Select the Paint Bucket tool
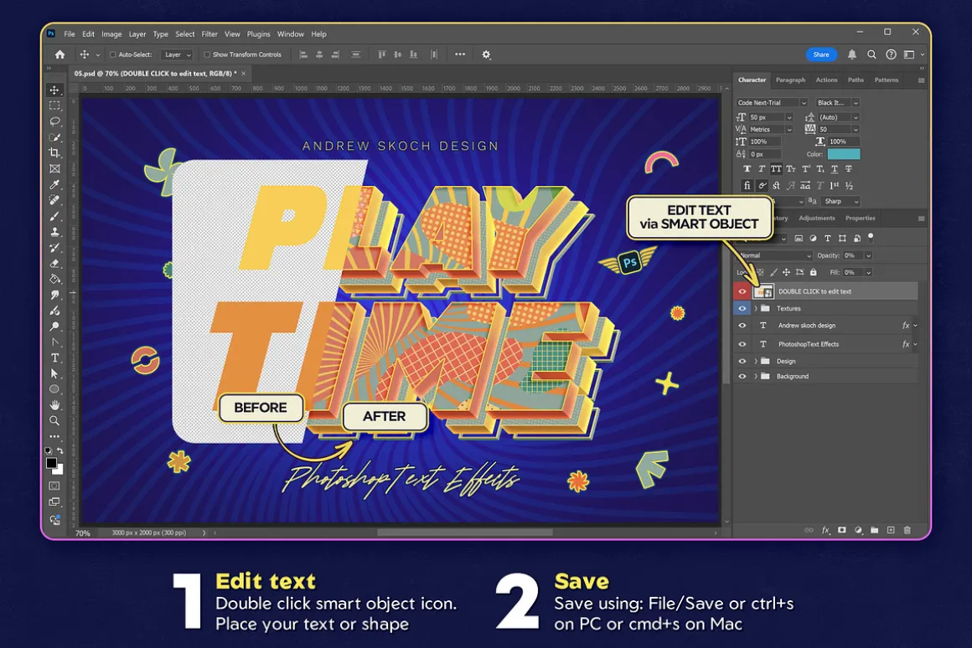 (54, 279)
